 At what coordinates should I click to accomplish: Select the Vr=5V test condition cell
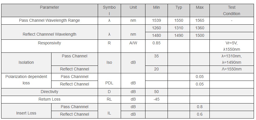pyautogui.click(x=232, y=46)
